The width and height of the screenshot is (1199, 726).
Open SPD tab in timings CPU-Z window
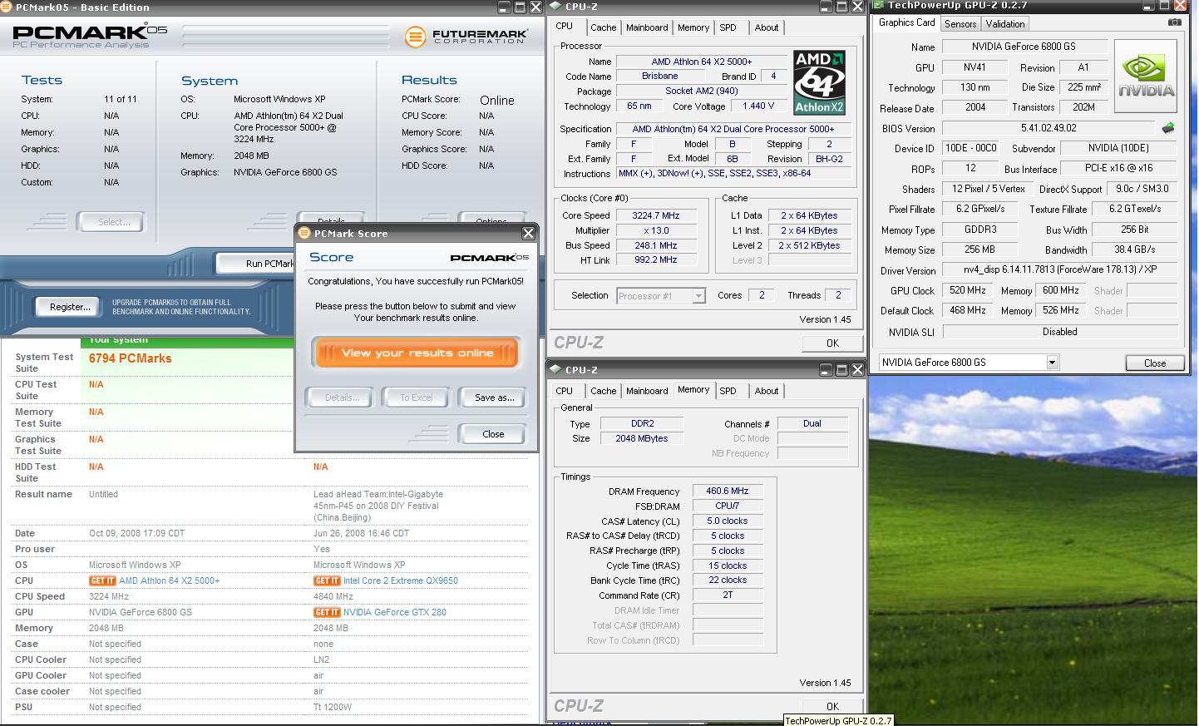click(x=728, y=391)
